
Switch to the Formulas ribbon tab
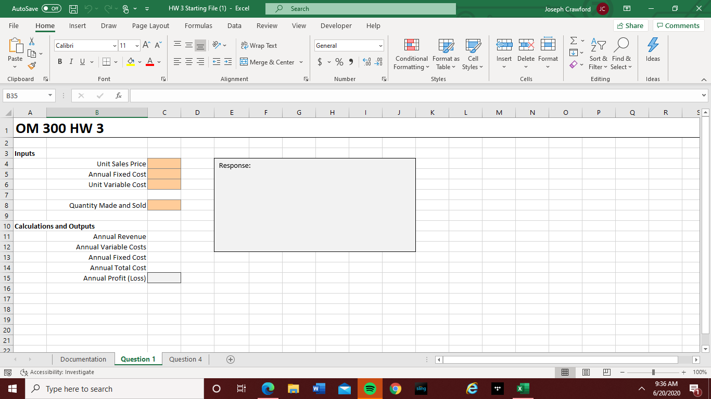(x=198, y=25)
